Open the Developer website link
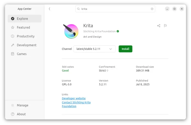This screenshot has height=125, width=191. coord(74,98)
